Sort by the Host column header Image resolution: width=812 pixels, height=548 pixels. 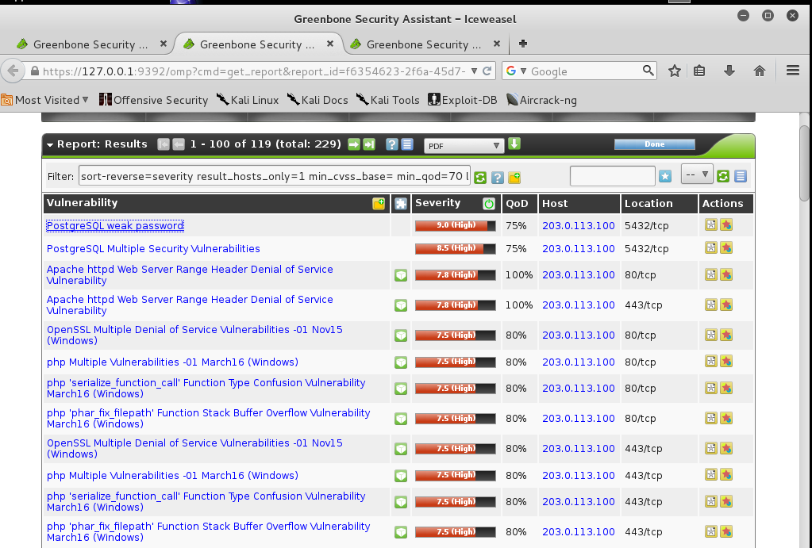point(555,203)
